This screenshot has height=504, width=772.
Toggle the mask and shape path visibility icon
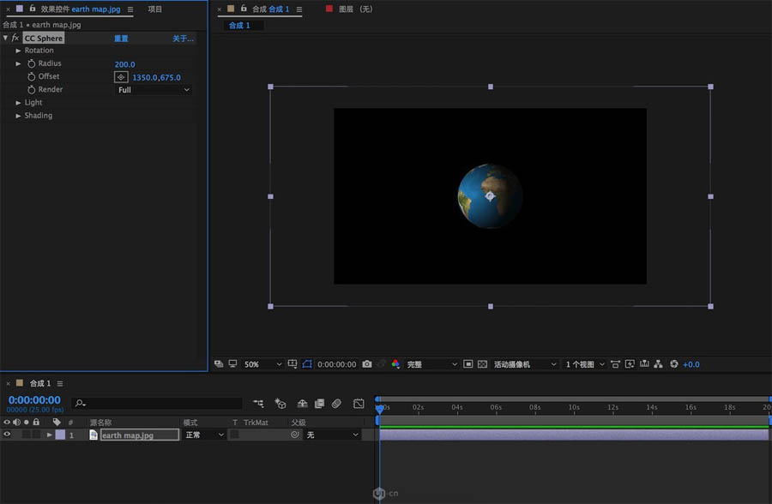pos(308,364)
